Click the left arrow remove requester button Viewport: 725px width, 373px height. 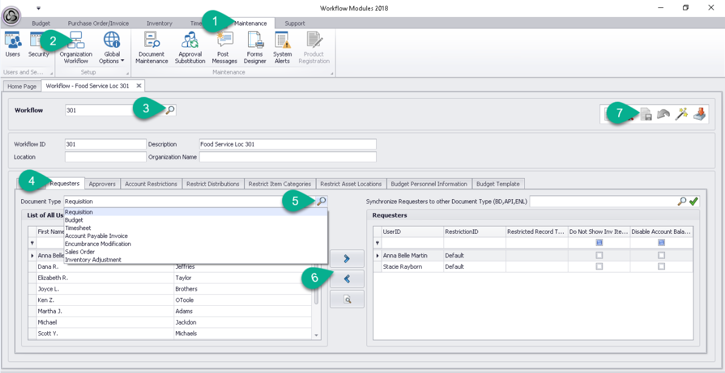pyautogui.click(x=347, y=279)
